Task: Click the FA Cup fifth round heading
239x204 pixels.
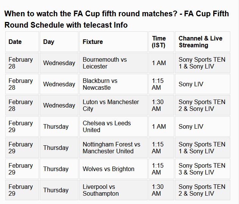Action: tap(117, 19)
